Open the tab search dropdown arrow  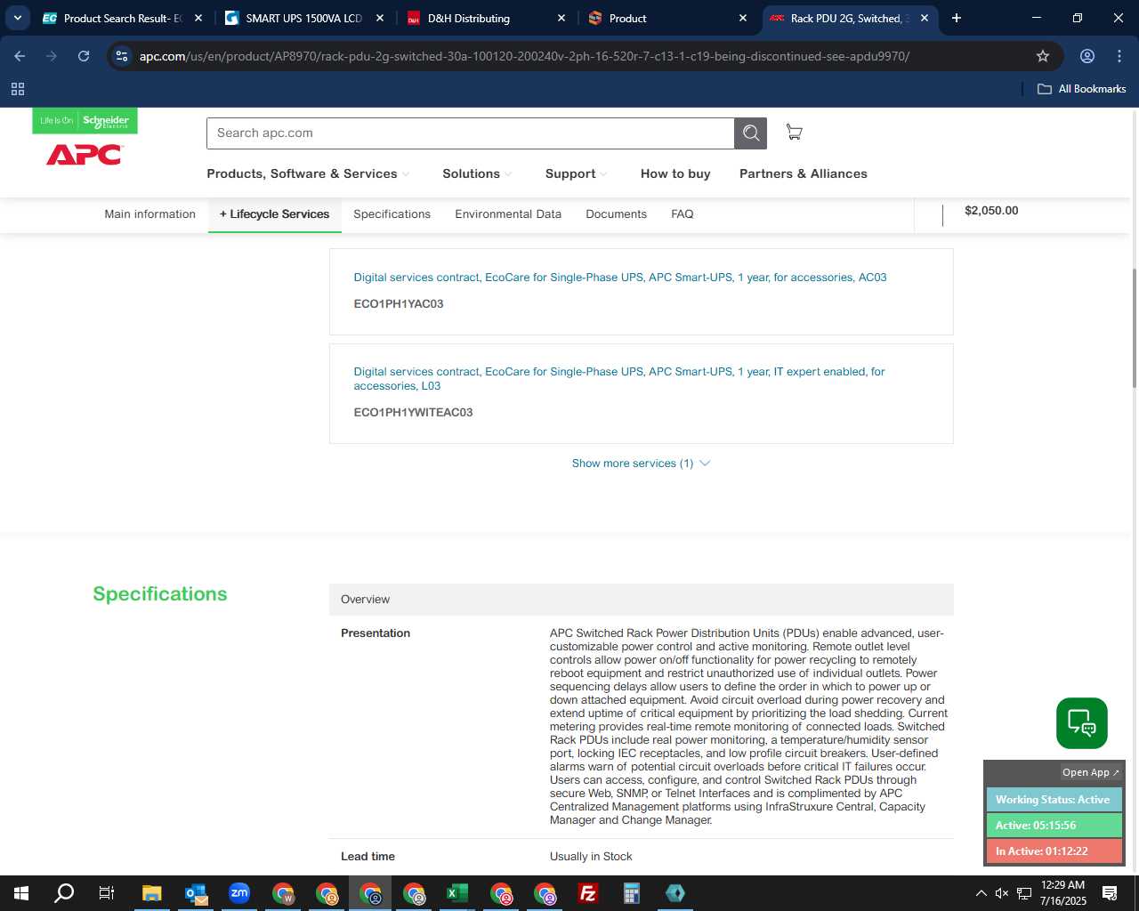pos(17,18)
